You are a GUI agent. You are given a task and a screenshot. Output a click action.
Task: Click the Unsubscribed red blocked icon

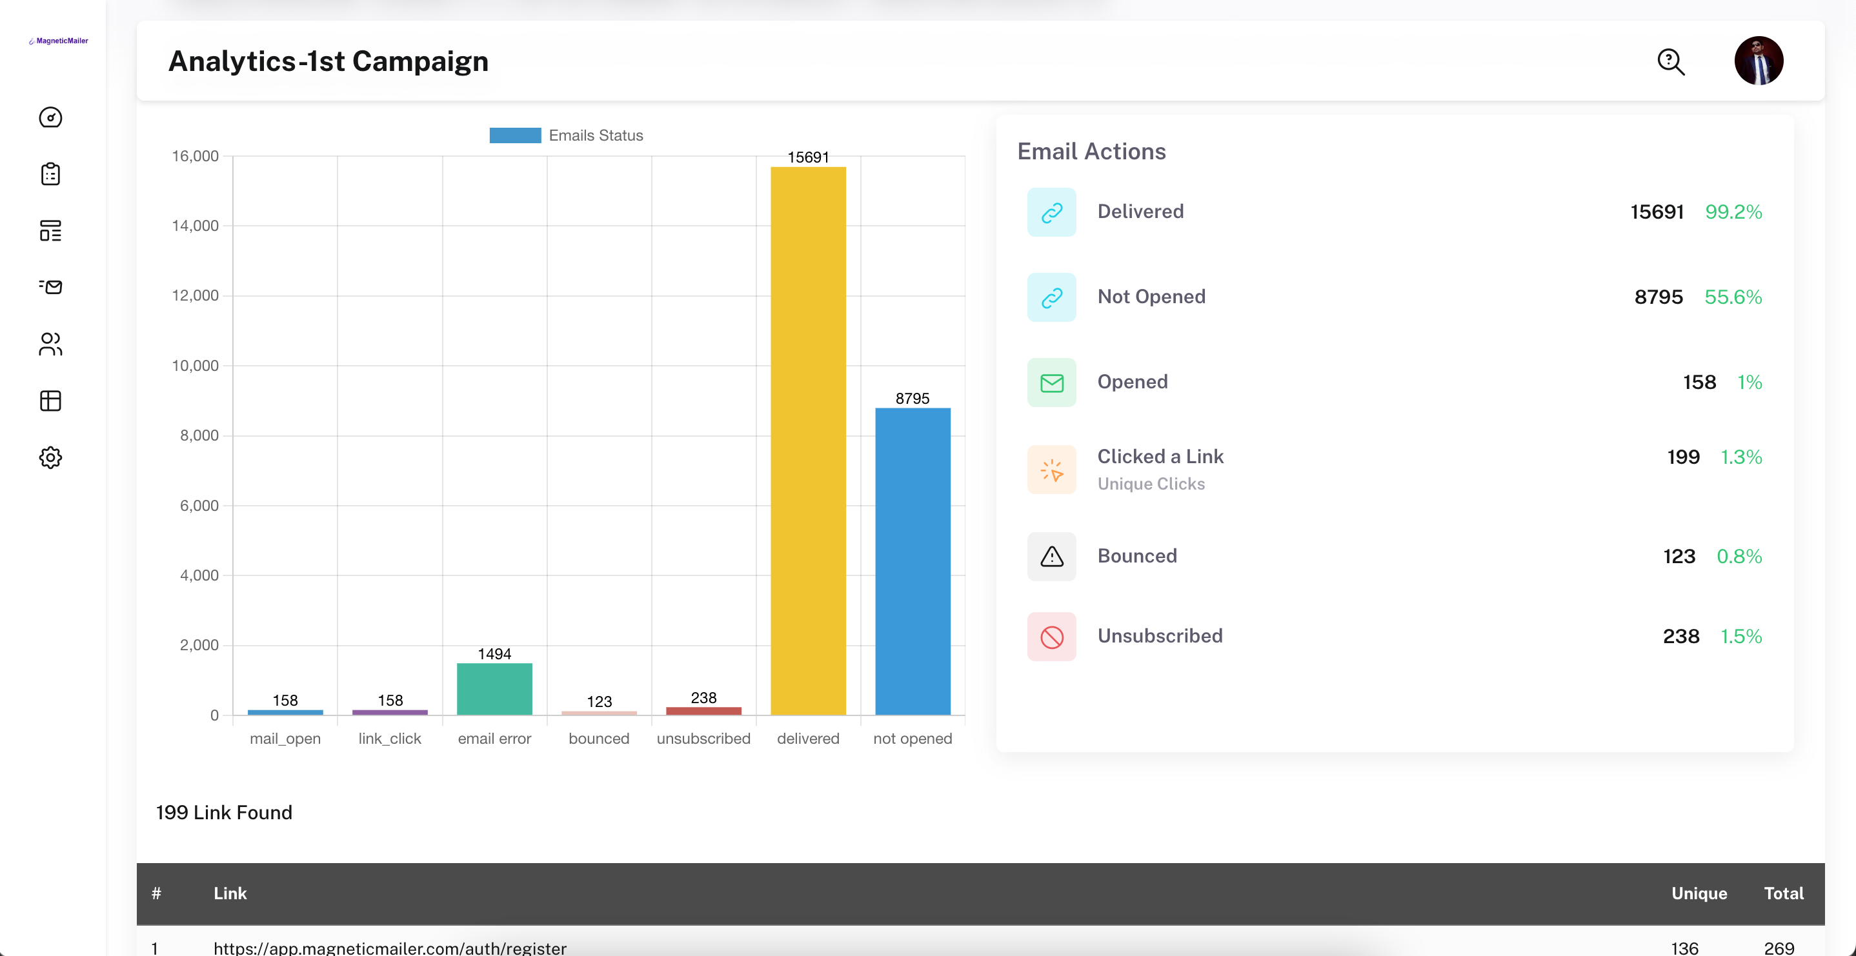(1051, 637)
